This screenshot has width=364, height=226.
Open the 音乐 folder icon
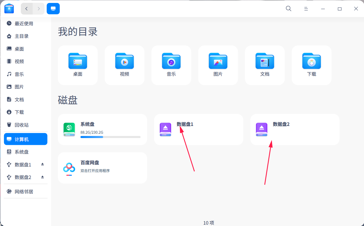(x=171, y=61)
